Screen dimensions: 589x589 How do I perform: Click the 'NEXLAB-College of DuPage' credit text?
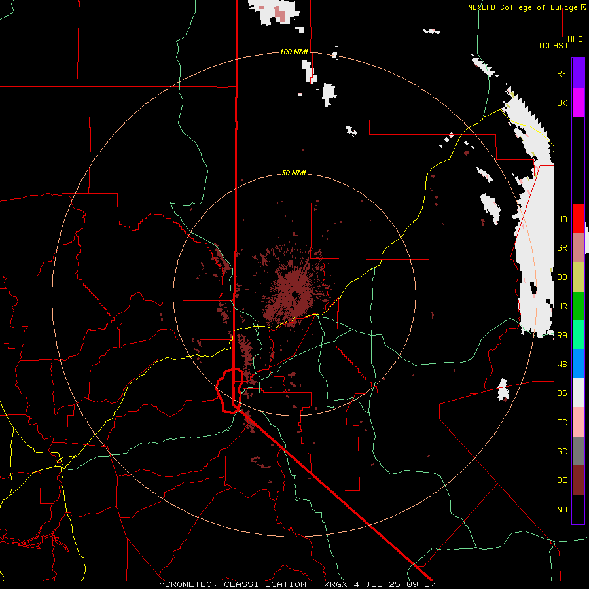click(x=522, y=7)
